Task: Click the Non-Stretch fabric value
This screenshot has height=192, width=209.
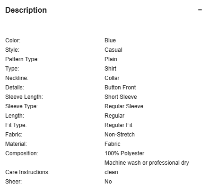Action: pyautogui.click(x=120, y=135)
